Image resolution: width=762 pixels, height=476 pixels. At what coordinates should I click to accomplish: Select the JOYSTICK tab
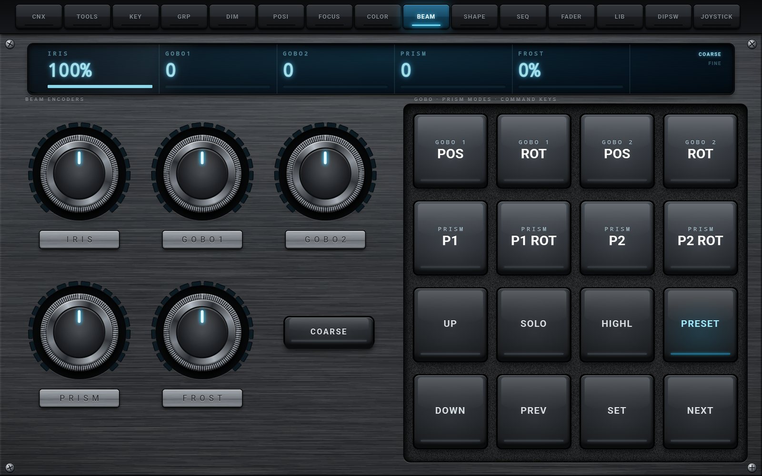coord(716,17)
